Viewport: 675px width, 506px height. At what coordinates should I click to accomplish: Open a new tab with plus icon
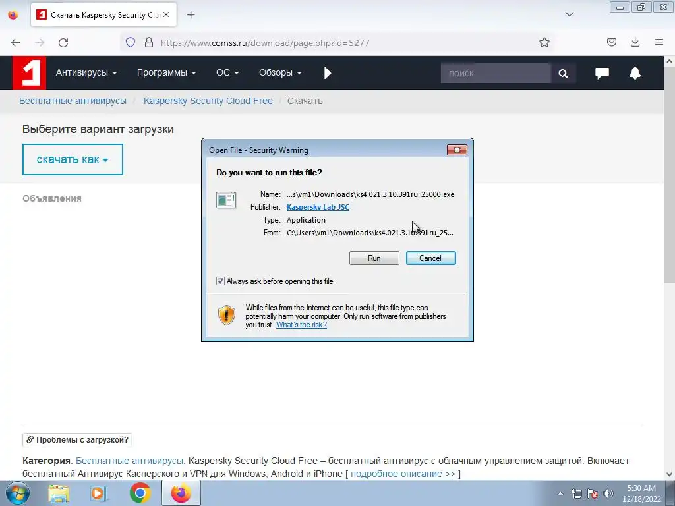[x=191, y=15]
